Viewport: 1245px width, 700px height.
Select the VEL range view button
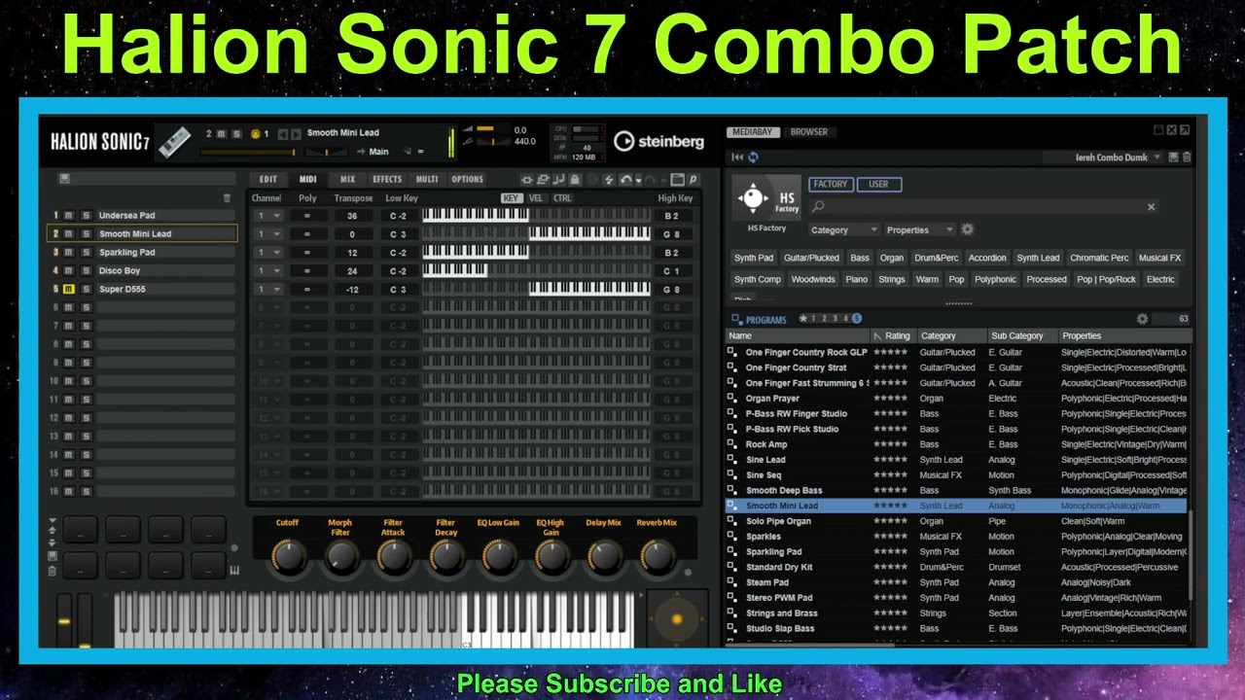536,198
